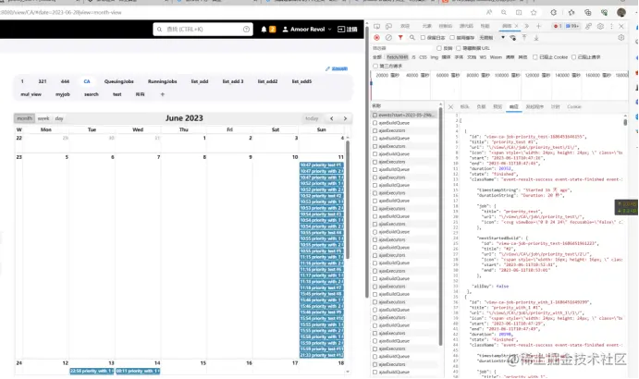Open network search magnifier in DevTools toolbar
Screen dimensions: 639x379
click(x=412, y=38)
